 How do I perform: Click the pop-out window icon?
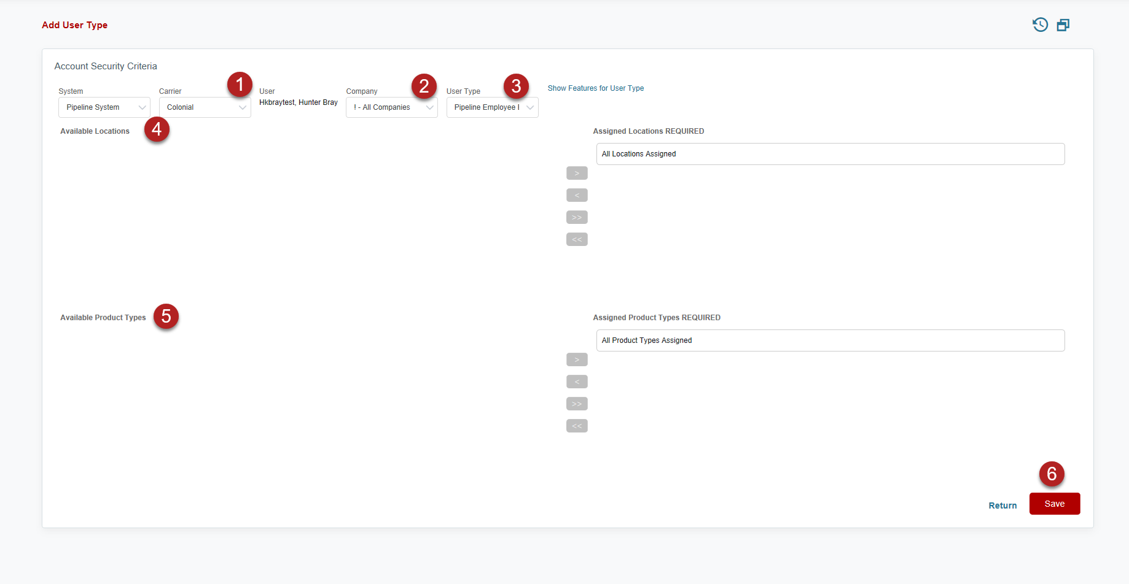(1063, 25)
